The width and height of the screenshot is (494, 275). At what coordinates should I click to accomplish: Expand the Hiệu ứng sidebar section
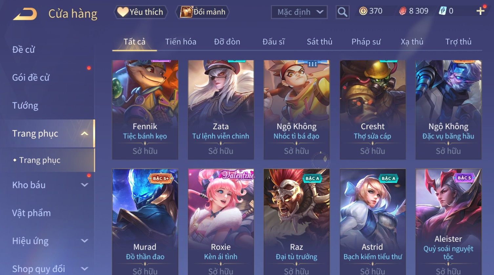point(85,241)
